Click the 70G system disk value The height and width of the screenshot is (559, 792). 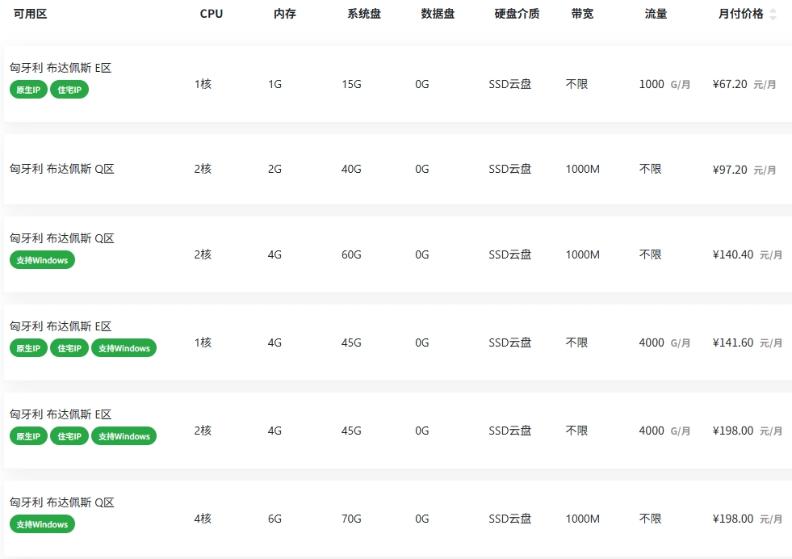[351, 519]
